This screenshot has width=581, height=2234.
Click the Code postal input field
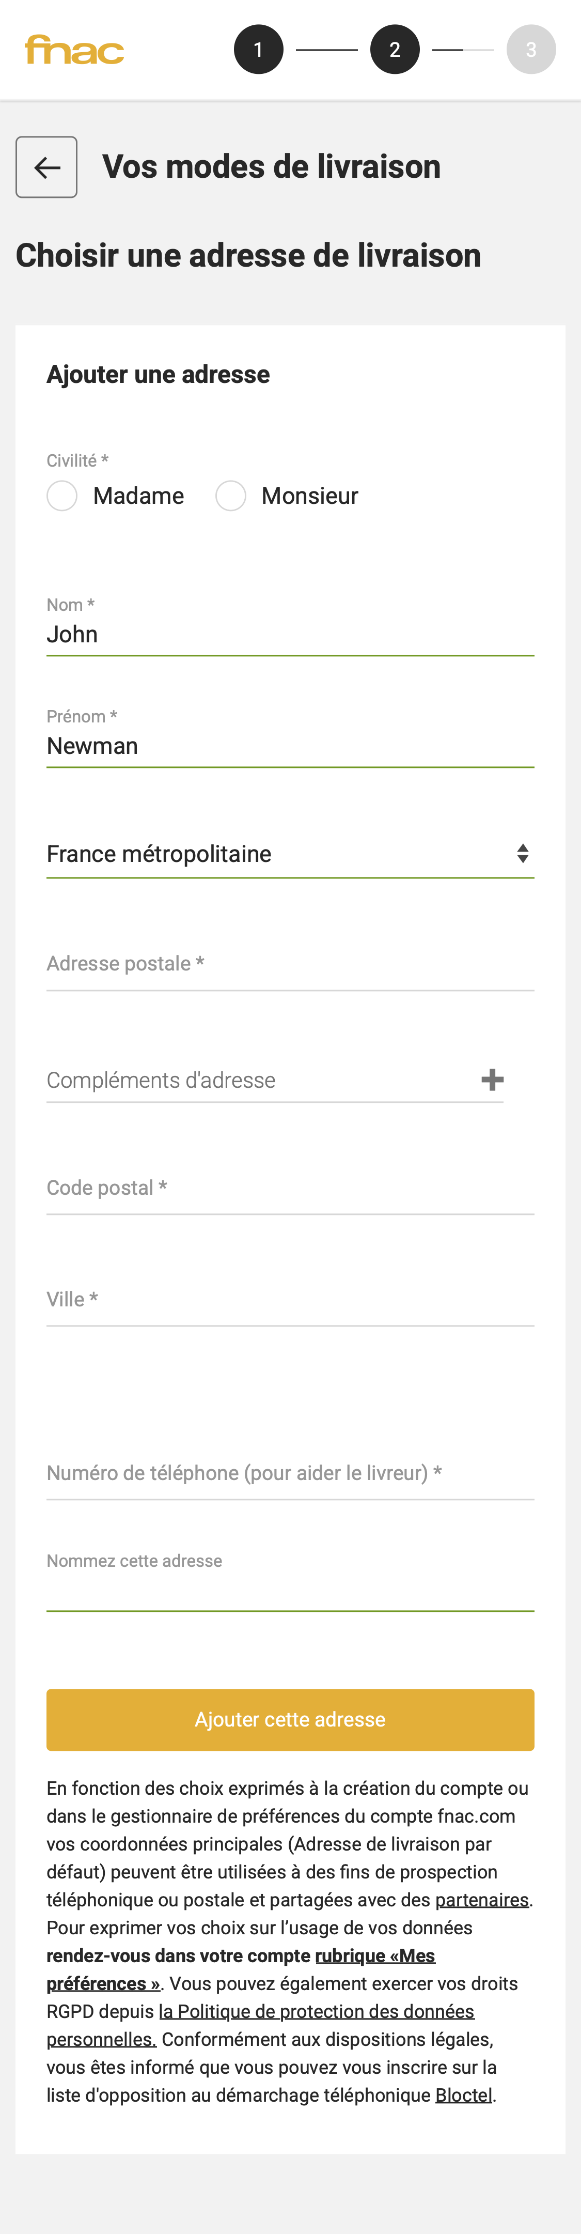290,1191
